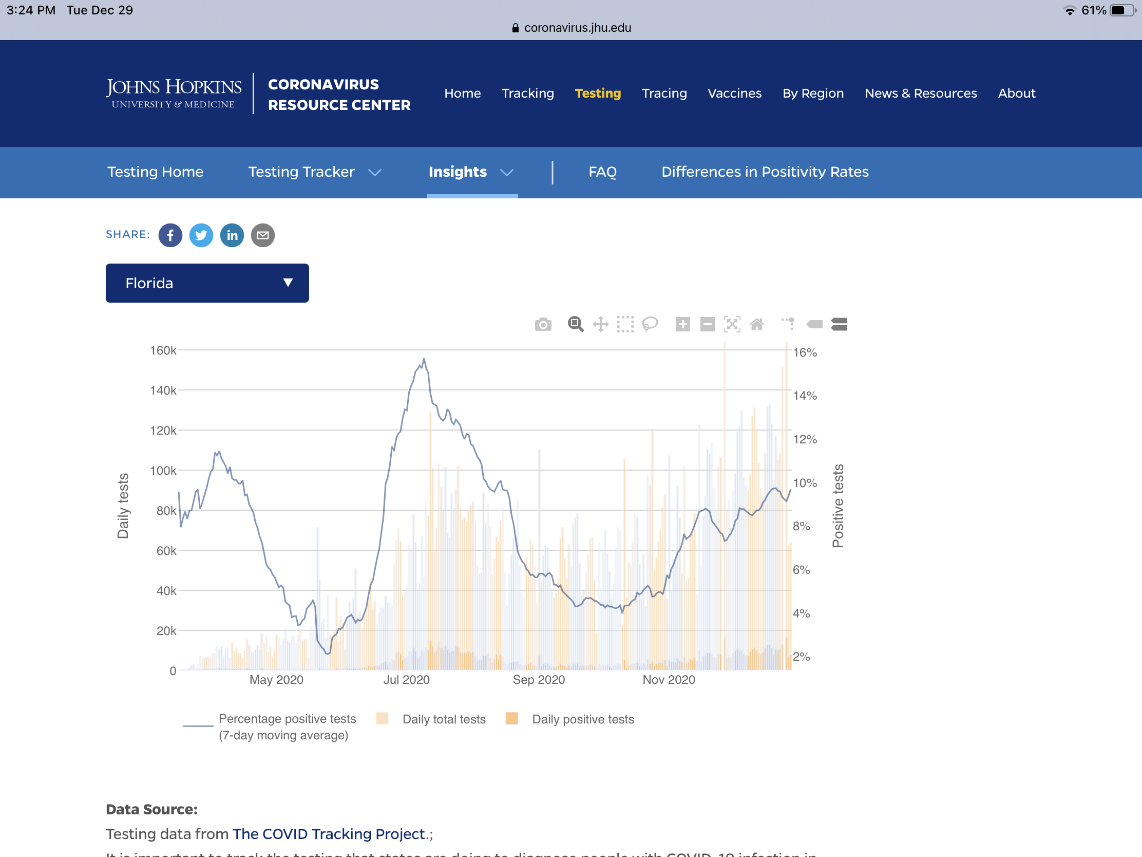The image size is (1142, 857).
Task: Open the FAQ tab
Action: click(x=602, y=172)
